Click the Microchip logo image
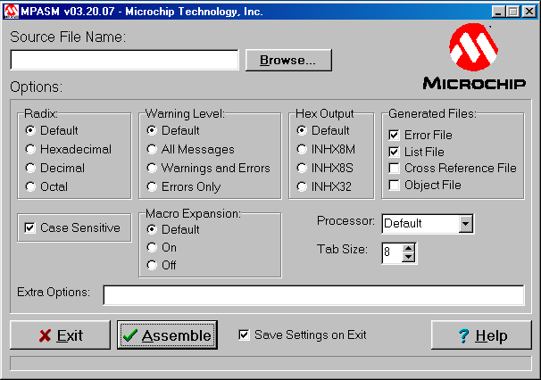This screenshot has height=380, width=541. 474,57
